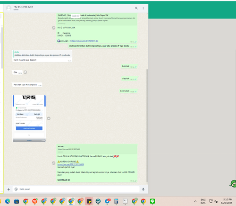Open the emoji and sticker picker
This screenshot has height=206, width=236.
click(x=16, y=189)
